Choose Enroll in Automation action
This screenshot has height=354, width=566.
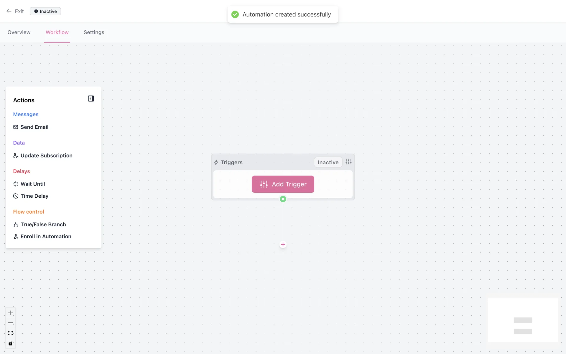[46, 237]
